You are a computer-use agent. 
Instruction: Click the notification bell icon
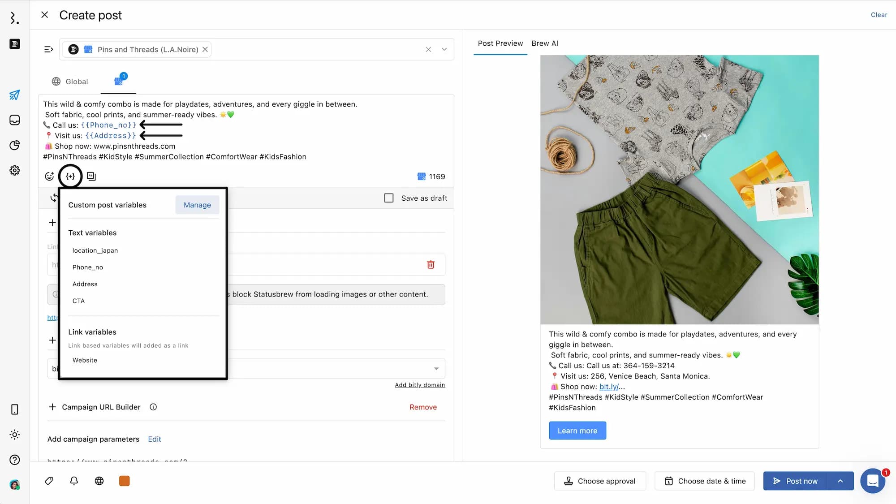point(74,481)
